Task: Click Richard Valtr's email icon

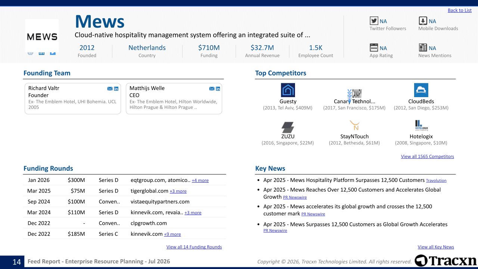Action: 110,89
